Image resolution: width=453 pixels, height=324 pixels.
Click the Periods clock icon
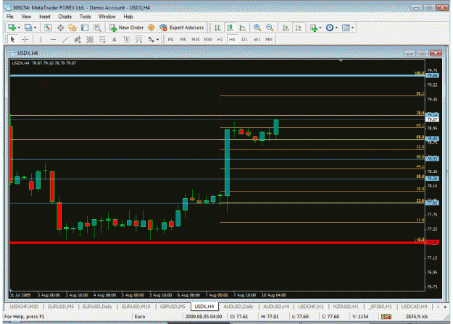[329, 27]
